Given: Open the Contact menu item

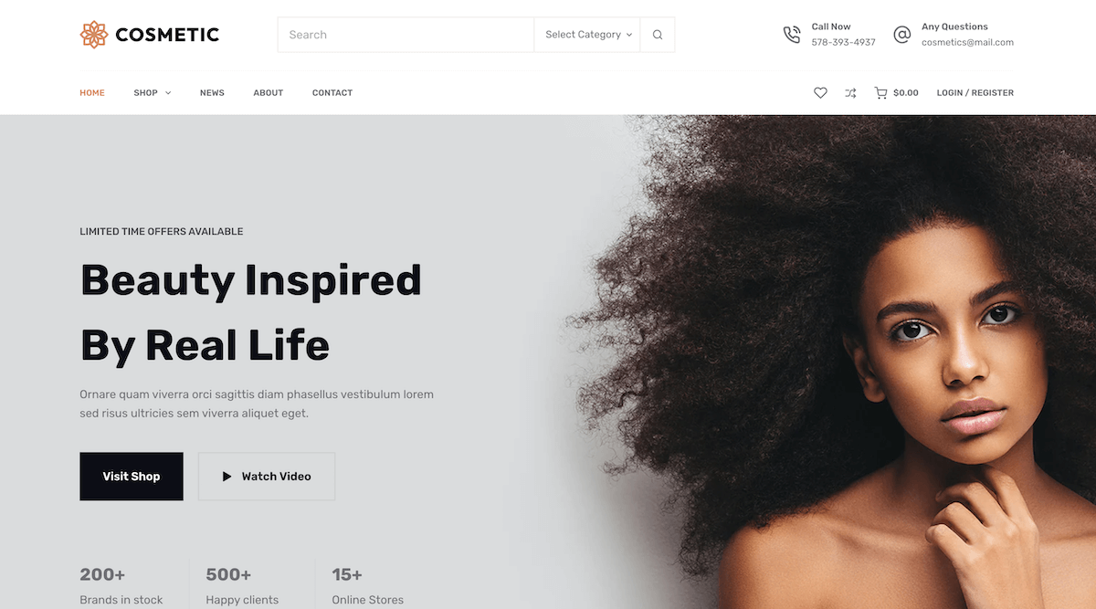Looking at the screenshot, I should click(x=332, y=92).
